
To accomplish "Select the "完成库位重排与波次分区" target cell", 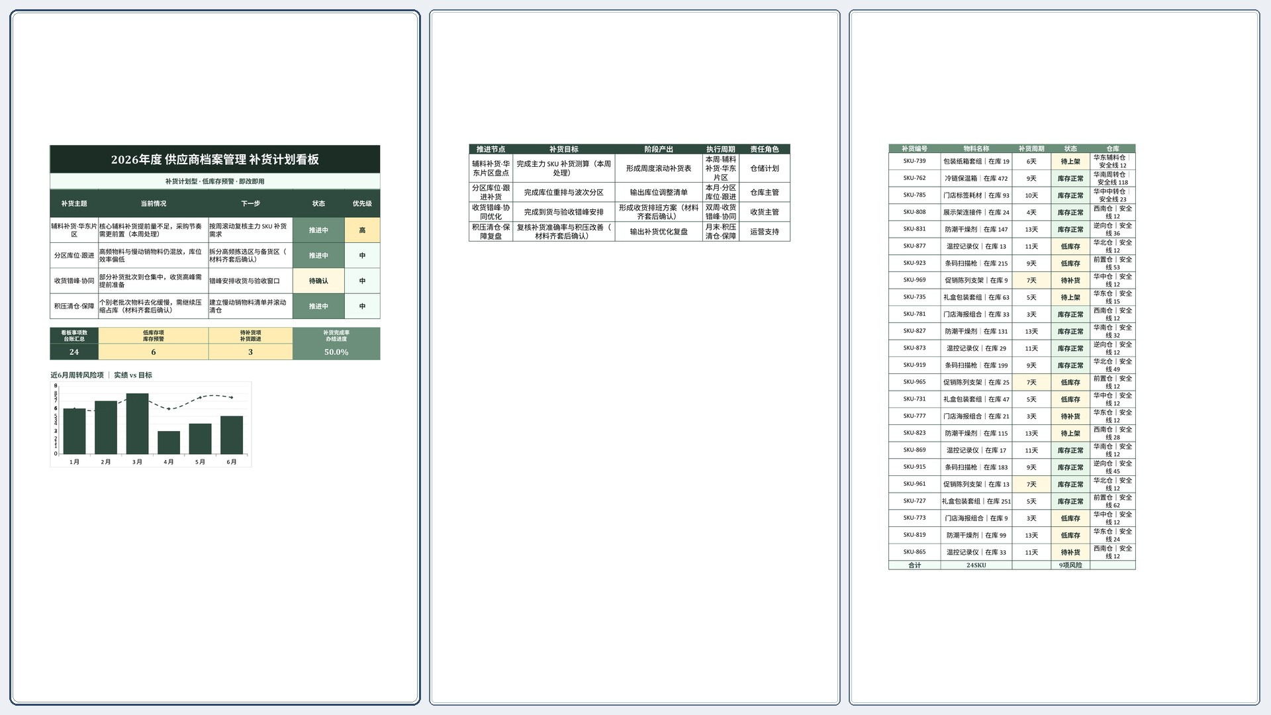I will 564,193.
